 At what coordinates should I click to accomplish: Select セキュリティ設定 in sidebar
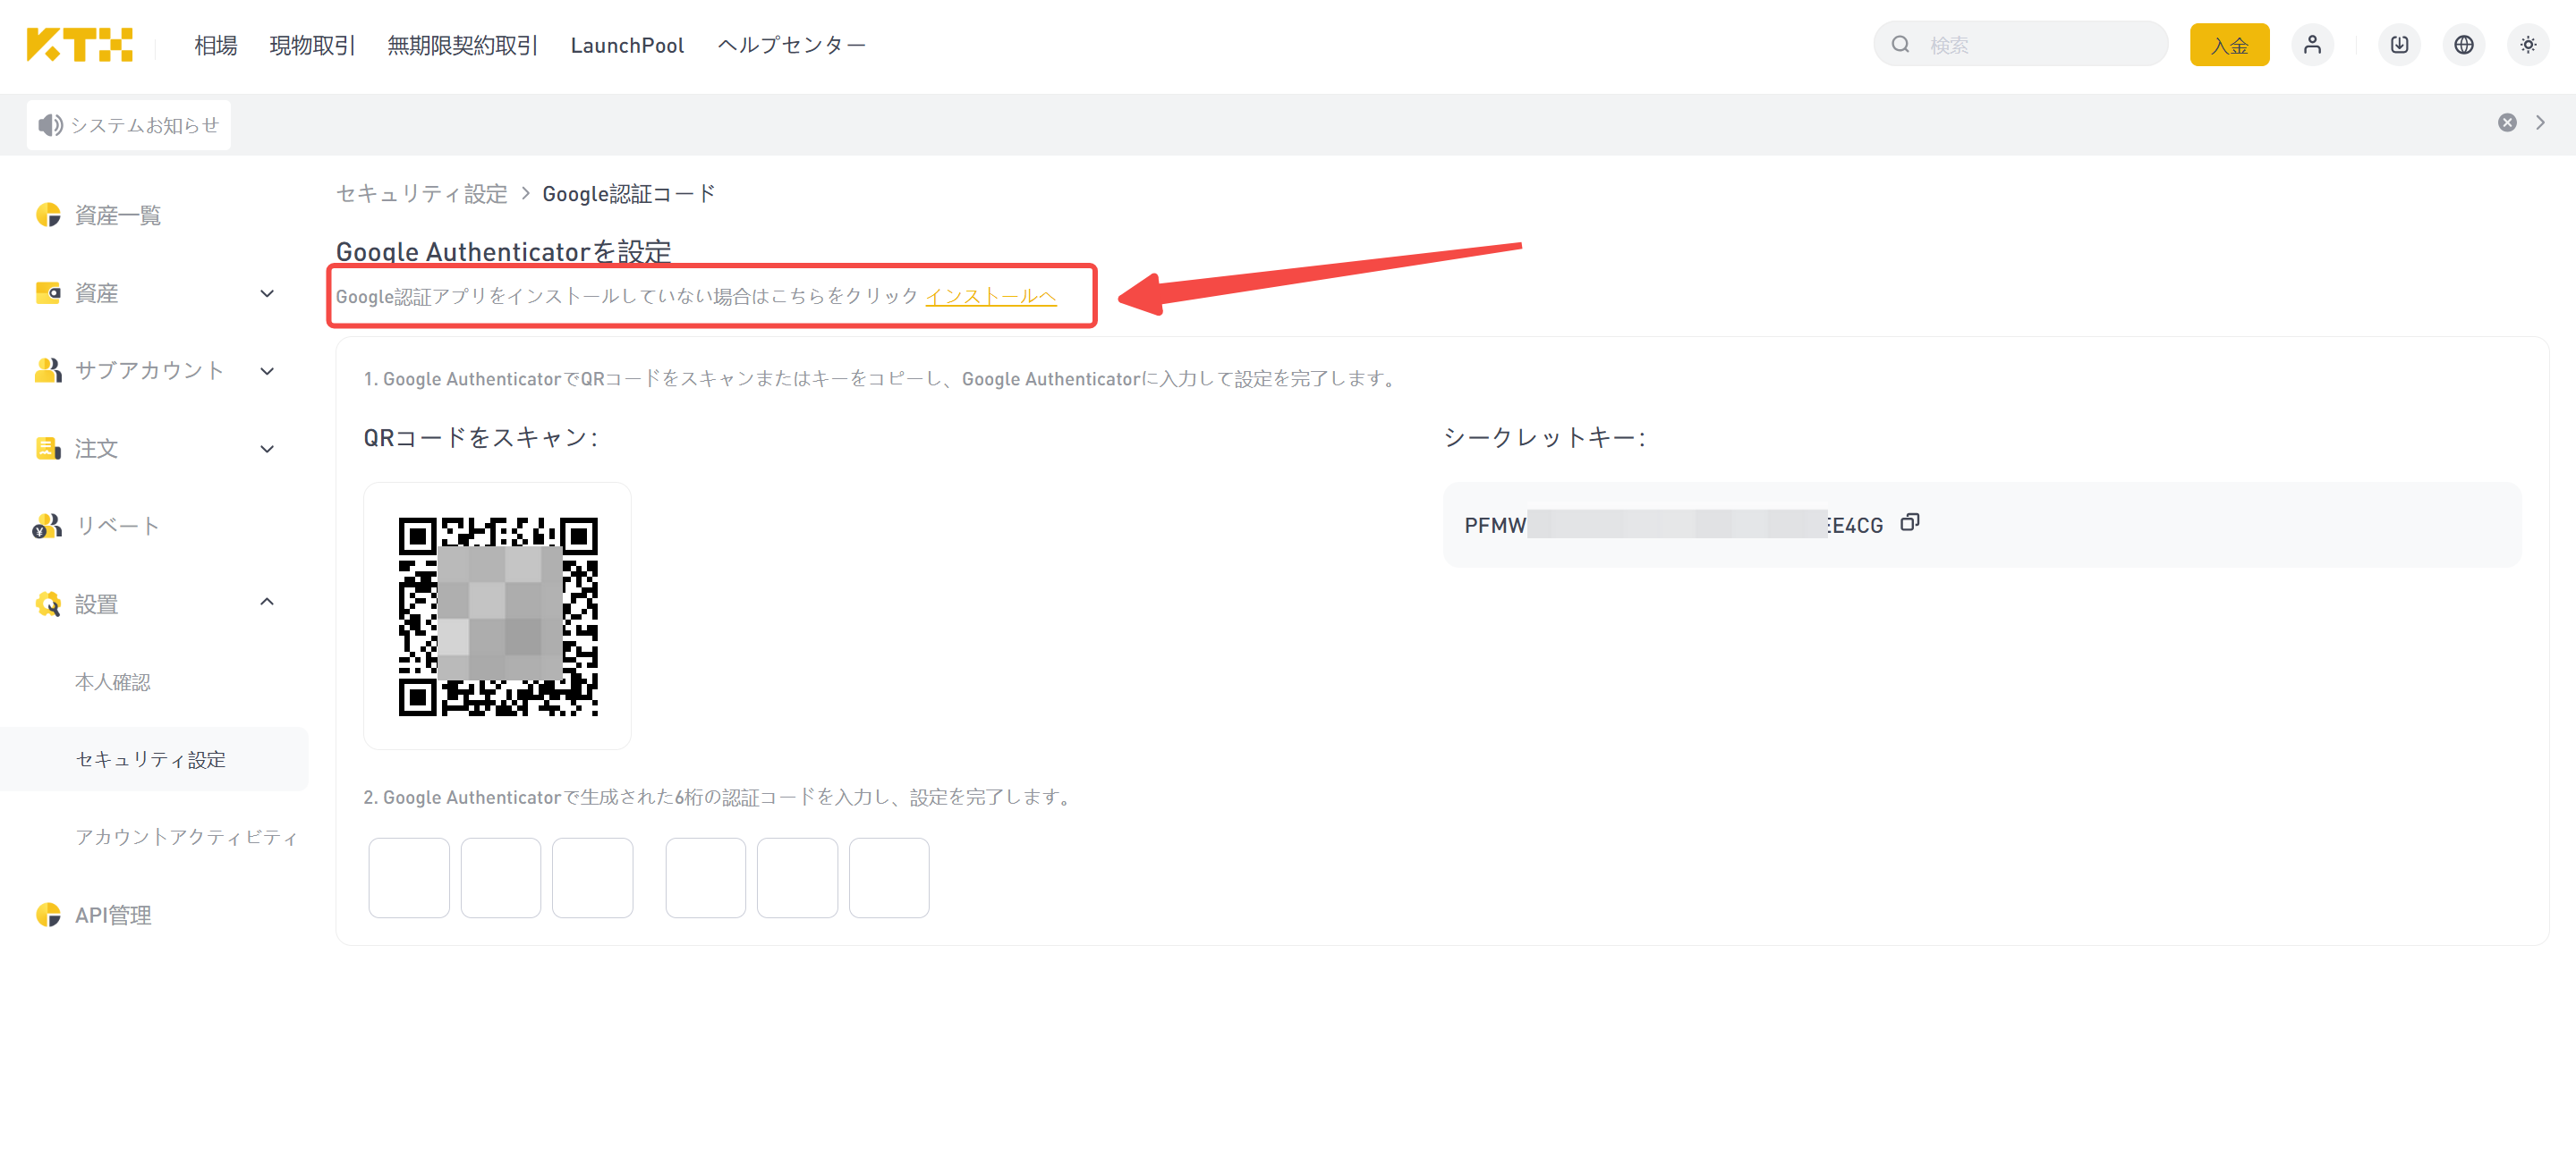(x=154, y=759)
